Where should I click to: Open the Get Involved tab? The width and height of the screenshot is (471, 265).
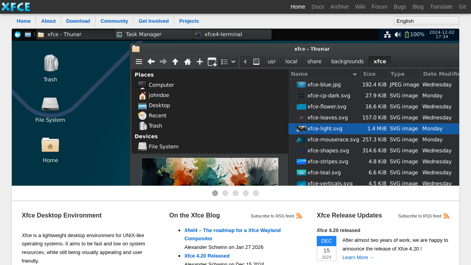coord(153,21)
